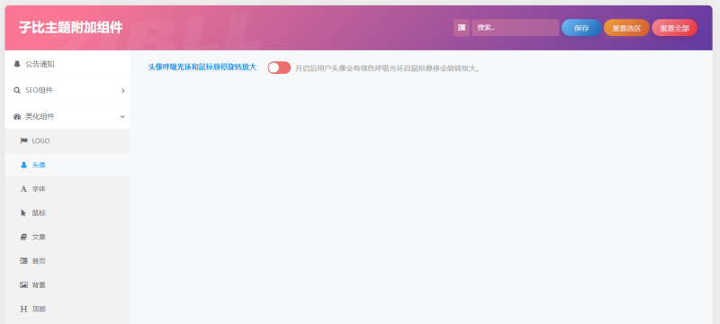Open the 文章 submenu item
This screenshot has width=720, height=324.
pos(67,238)
